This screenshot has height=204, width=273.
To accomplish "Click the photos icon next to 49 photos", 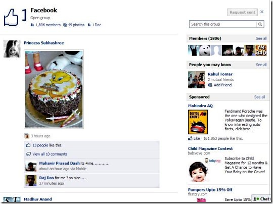I will [x=65, y=25].
